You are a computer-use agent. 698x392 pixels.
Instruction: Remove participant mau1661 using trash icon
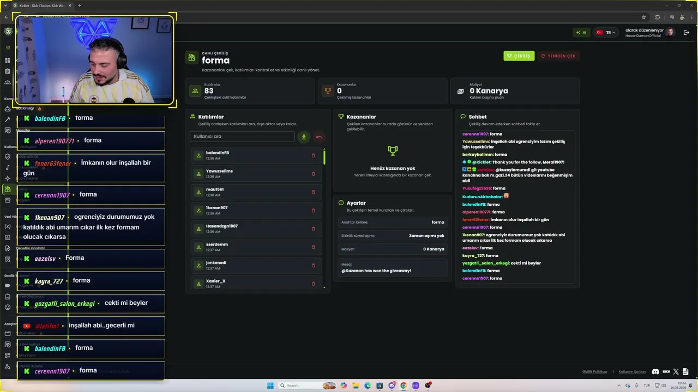(x=313, y=192)
